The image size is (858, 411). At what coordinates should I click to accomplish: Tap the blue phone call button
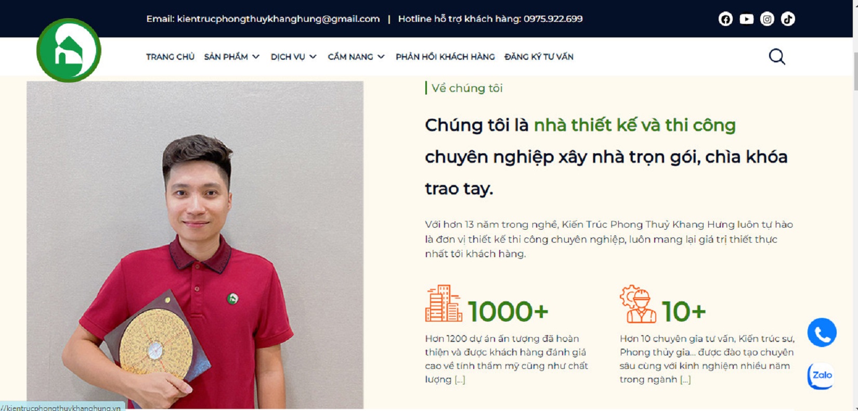822,333
